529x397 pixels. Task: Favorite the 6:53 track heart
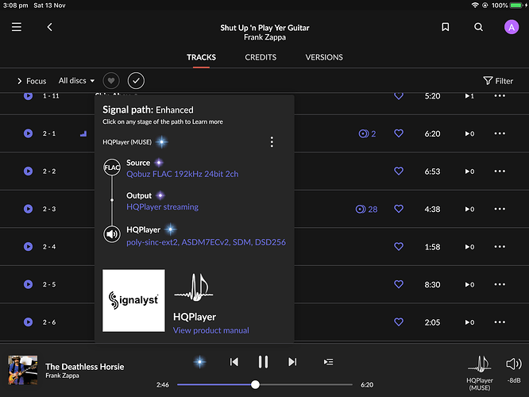399,171
